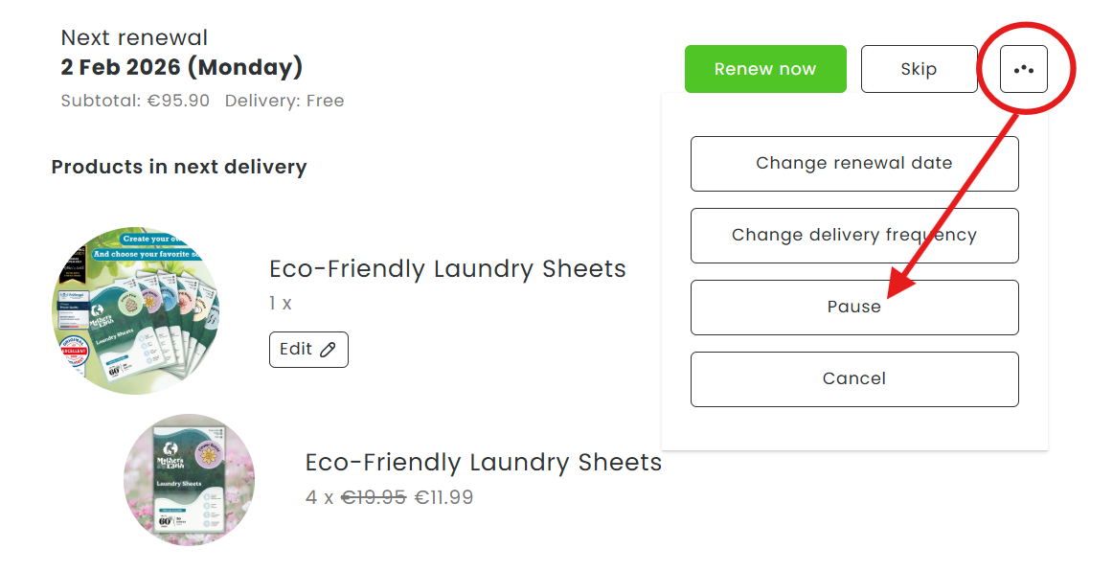This screenshot has width=1113, height=571.
Task: Pause the subscription
Action: click(x=853, y=307)
